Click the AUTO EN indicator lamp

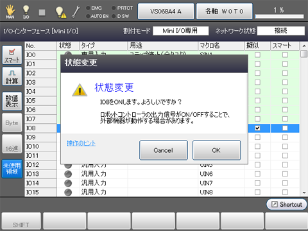pyautogui.click(x=88, y=16)
